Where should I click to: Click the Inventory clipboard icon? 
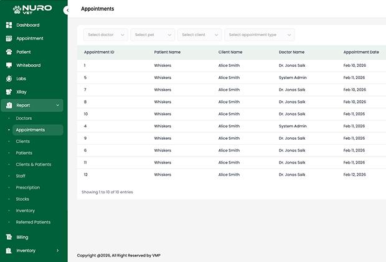click(x=9, y=250)
